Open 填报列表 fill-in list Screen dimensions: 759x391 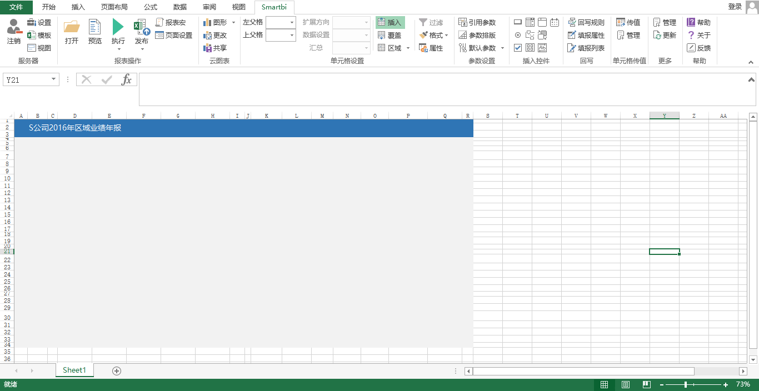click(586, 48)
